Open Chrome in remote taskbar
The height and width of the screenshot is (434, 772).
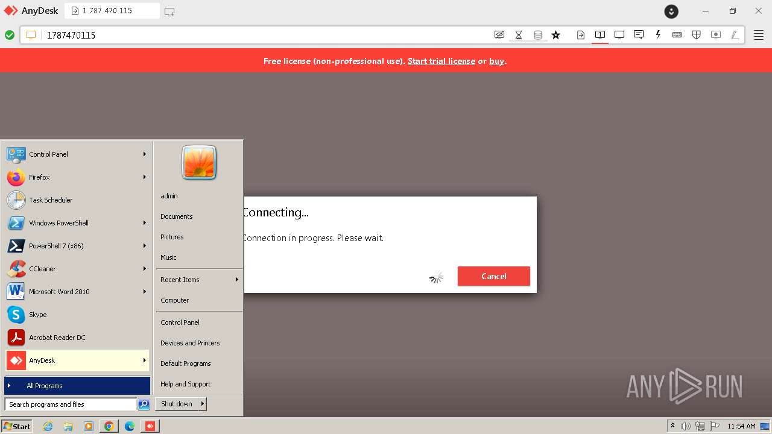point(109,426)
